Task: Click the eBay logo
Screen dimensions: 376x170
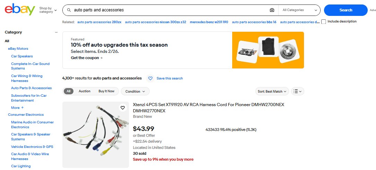Action: [20, 10]
